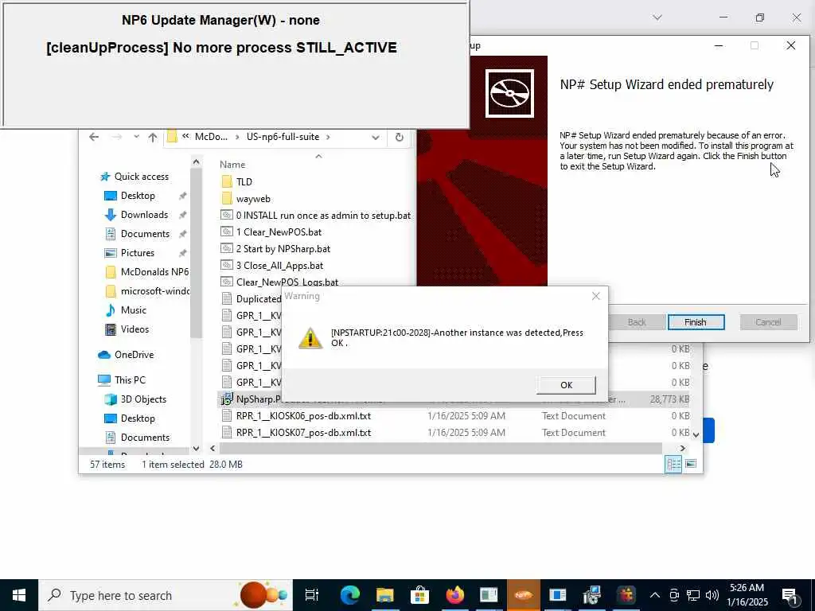Screen dimensions: 815x611
Task: Open File Explorer from the taskbar
Action: pos(385,595)
